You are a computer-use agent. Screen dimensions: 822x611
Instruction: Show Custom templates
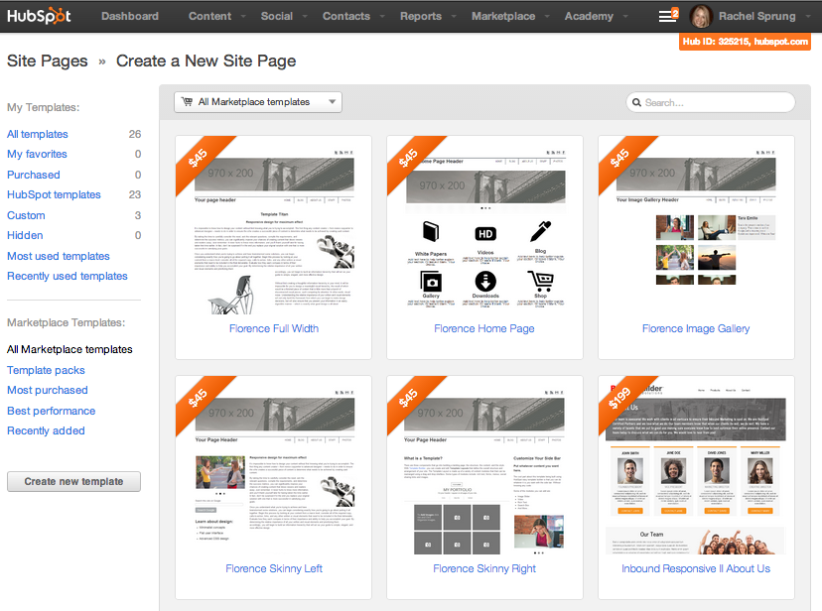(x=26, y=215)
